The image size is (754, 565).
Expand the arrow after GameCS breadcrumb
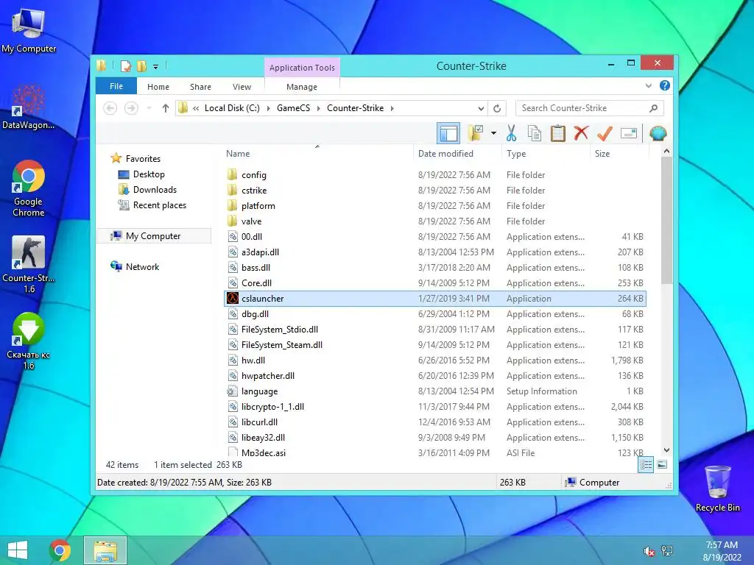tap(318, 108)
